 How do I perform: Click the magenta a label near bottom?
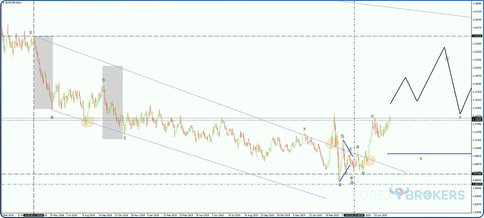[x=351, y=182]
